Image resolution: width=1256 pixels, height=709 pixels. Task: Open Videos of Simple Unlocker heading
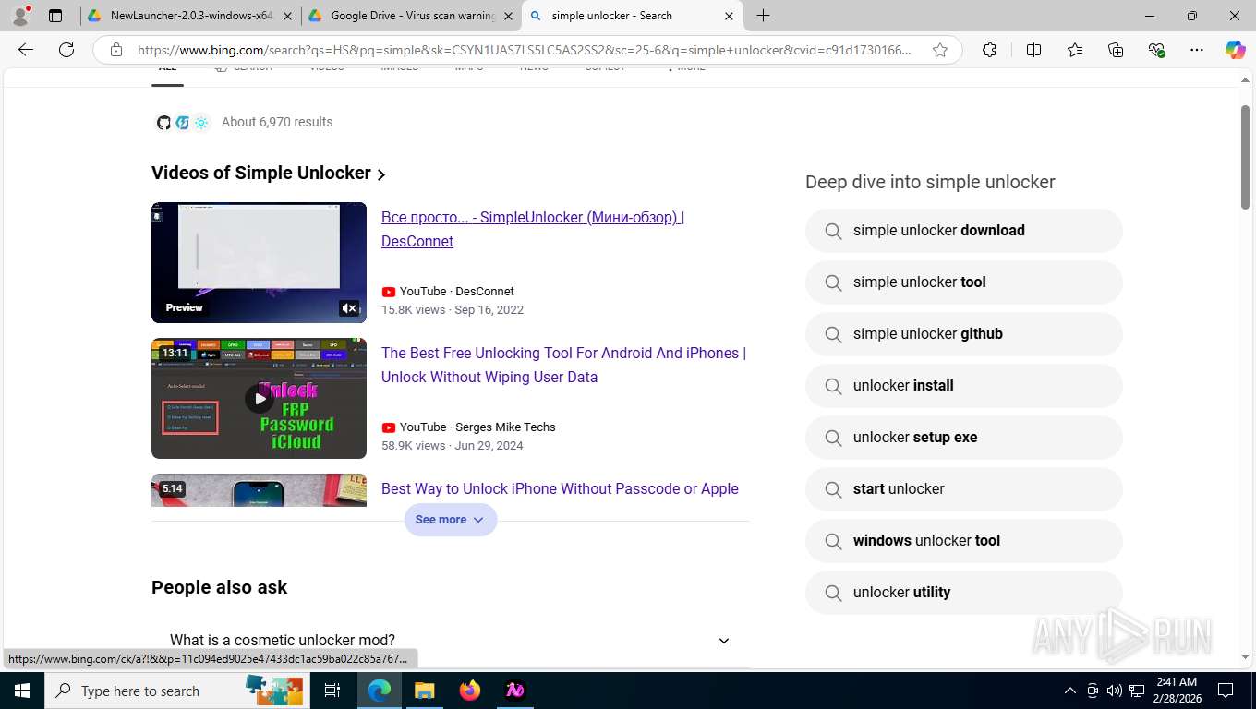click(x=269, y=173)
